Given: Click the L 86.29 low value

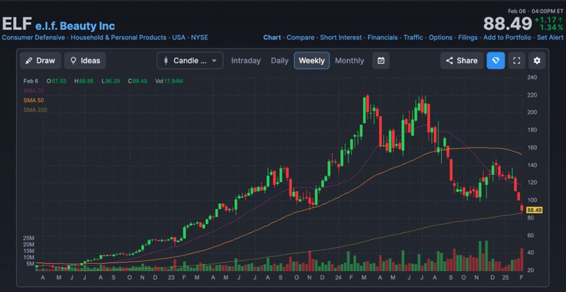Looking at the screenshot, I should (110, 81).
